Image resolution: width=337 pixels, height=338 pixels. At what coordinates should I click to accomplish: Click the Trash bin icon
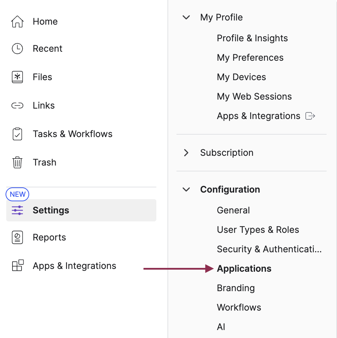tap(17, 162)
